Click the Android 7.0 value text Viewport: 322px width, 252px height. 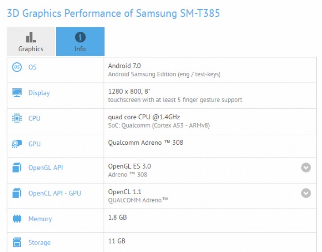click(x=124, y=66)
